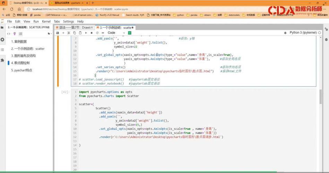Image resolution: width=329 pixels, height=173 pixels.
Task: Open a new browser tab
Action: pyautogui.click(x=93, y=3)
